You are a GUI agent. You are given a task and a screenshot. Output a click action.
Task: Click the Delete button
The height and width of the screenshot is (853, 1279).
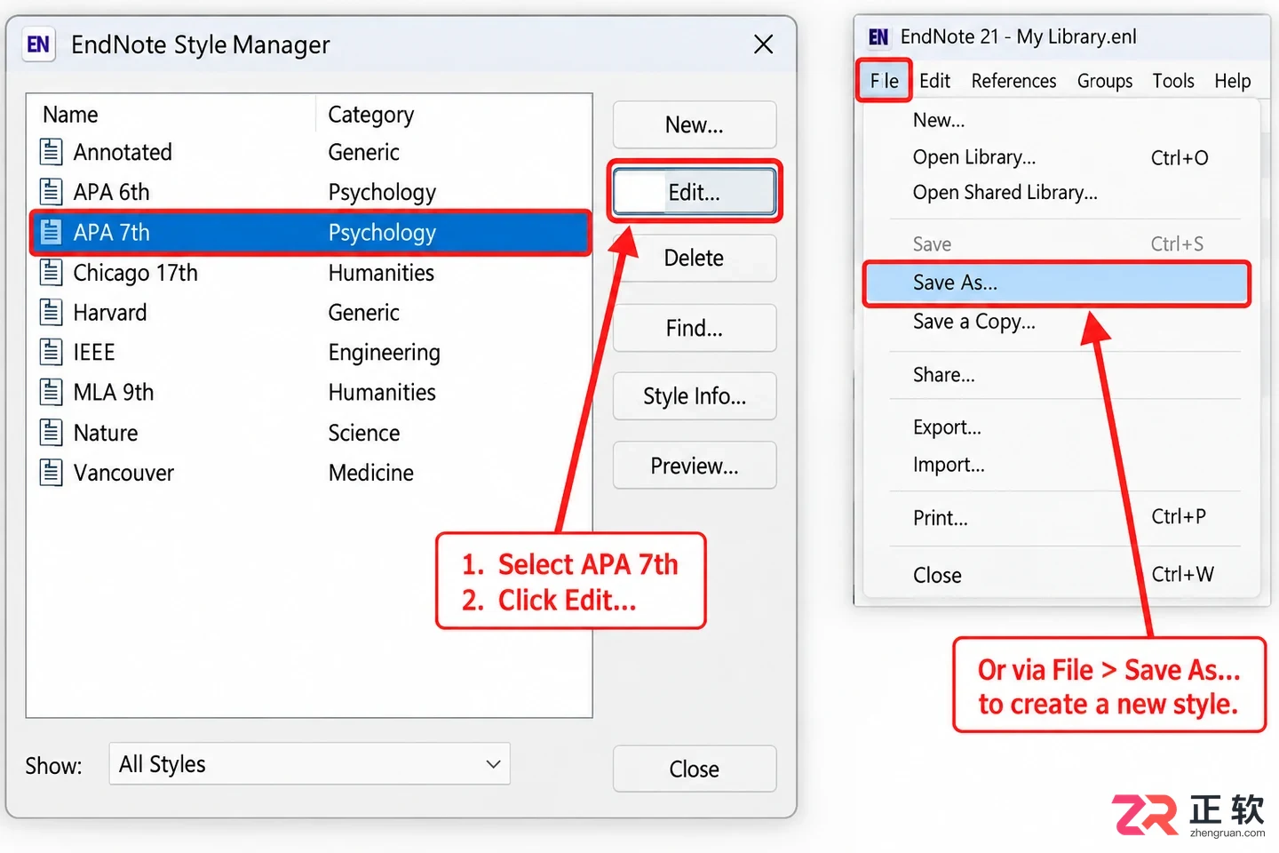[695, 259]
